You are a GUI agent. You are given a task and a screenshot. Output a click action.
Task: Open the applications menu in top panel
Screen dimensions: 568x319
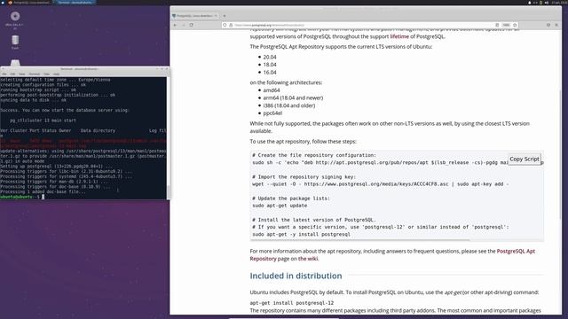(x=3, y=3)
